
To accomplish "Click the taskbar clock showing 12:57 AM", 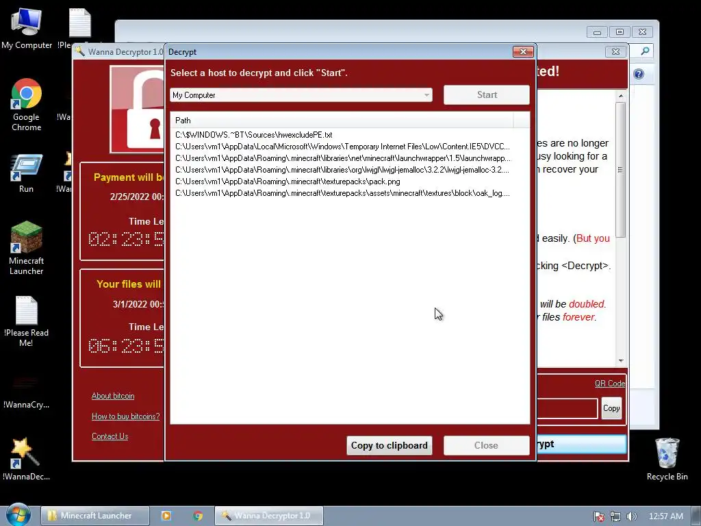I will point(665,516).
